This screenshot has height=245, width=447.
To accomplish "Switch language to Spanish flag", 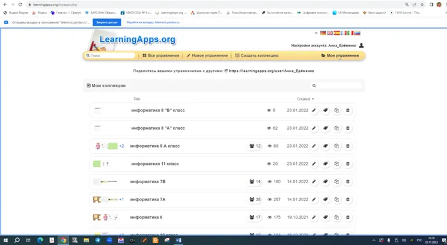I will [x=337, y=33].
